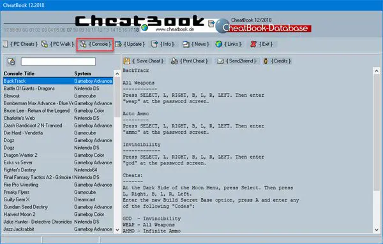Click the search icon beside the text field
The height and width of the screenshot is (244, 383).
point(11,61)
